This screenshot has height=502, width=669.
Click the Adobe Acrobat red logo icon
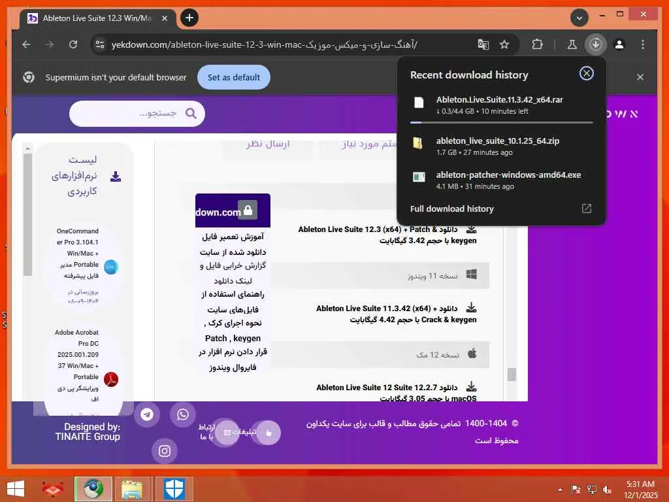coord(111,379)
